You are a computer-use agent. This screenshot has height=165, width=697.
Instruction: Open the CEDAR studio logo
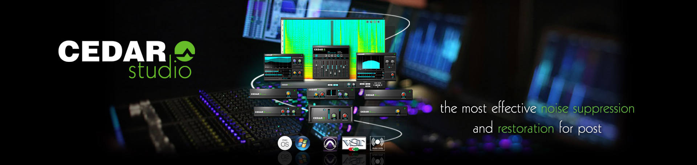[127, 60]
